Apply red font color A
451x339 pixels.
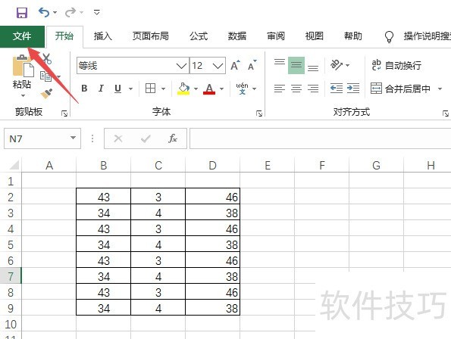point(209,89)
